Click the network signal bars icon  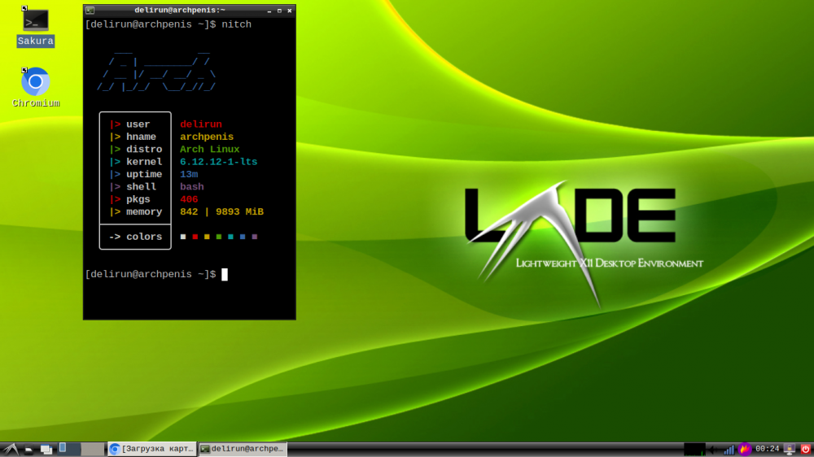729,449
